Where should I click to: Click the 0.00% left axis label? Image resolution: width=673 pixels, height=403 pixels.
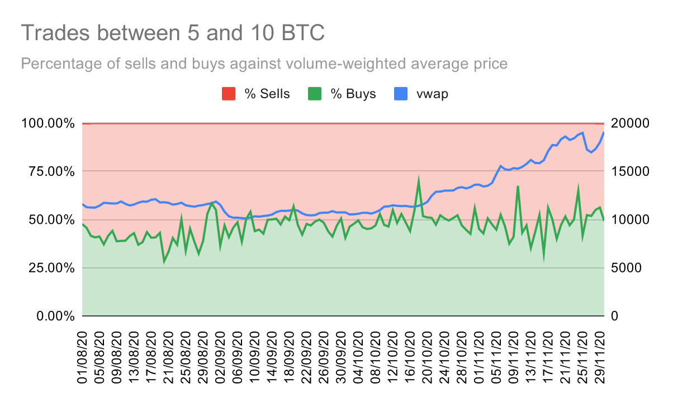point(54,316)
